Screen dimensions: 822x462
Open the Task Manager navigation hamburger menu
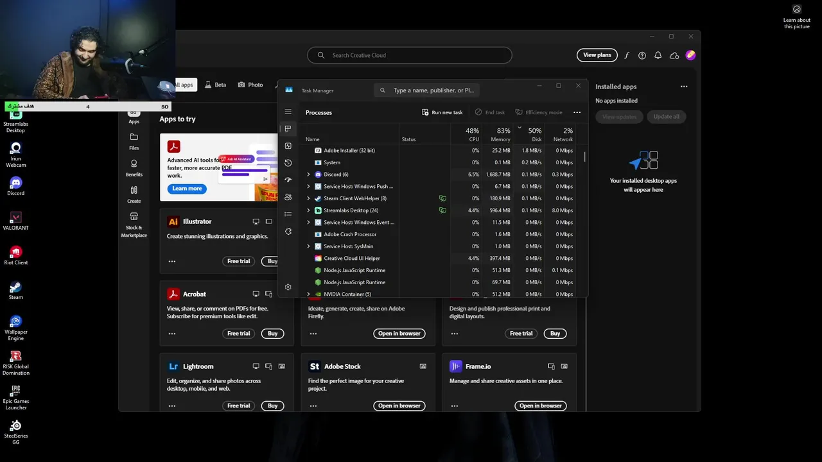click(288, 112)
